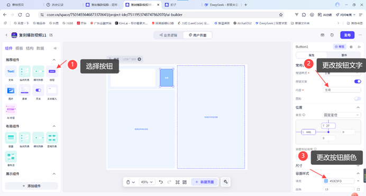366x196 pixels.
Task: Select the AI 对话 component
Action: pos(11,109)
